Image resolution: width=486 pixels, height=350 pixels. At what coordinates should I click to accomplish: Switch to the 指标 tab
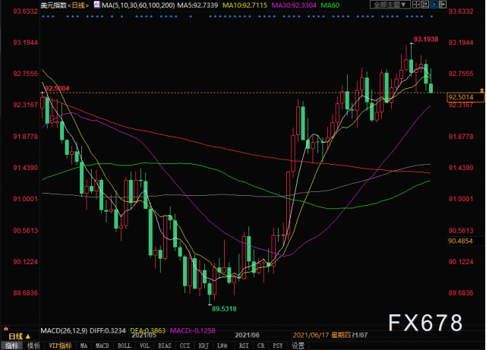[11, 345]
